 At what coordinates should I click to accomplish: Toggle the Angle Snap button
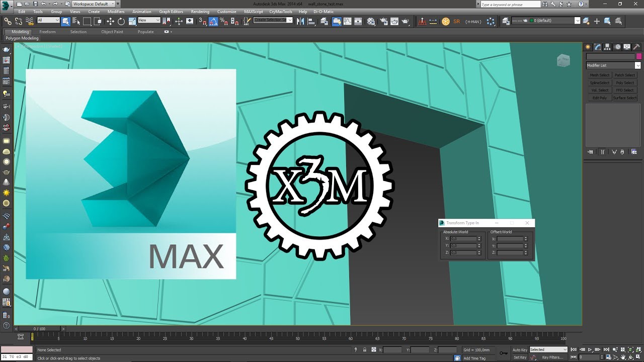[x=213, y=21]
